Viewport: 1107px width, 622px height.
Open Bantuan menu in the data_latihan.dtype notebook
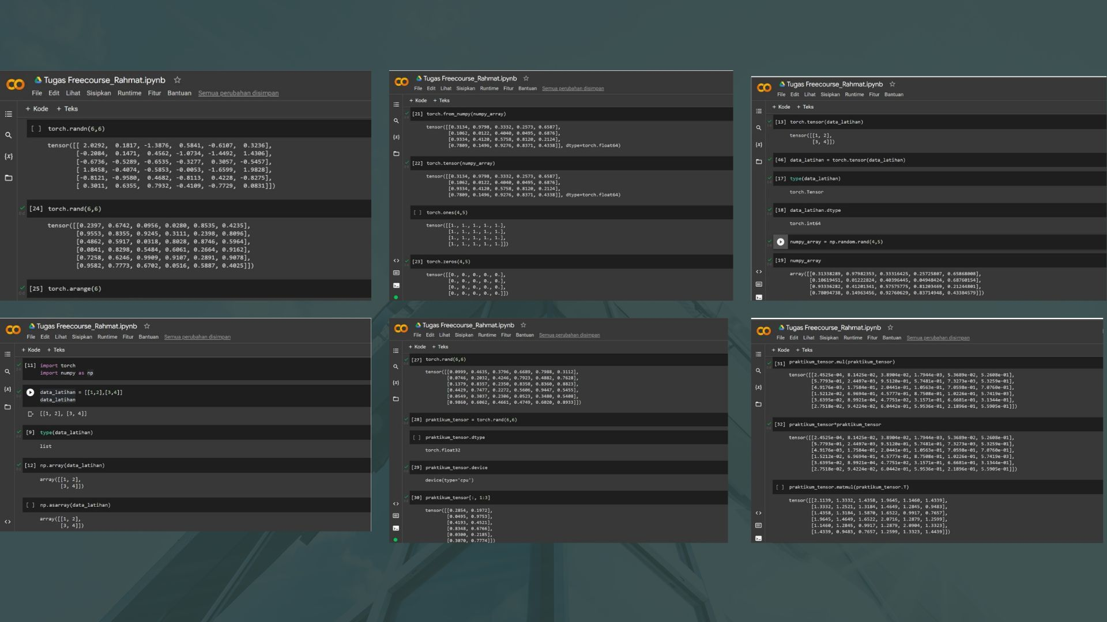[x=894, y=94]
